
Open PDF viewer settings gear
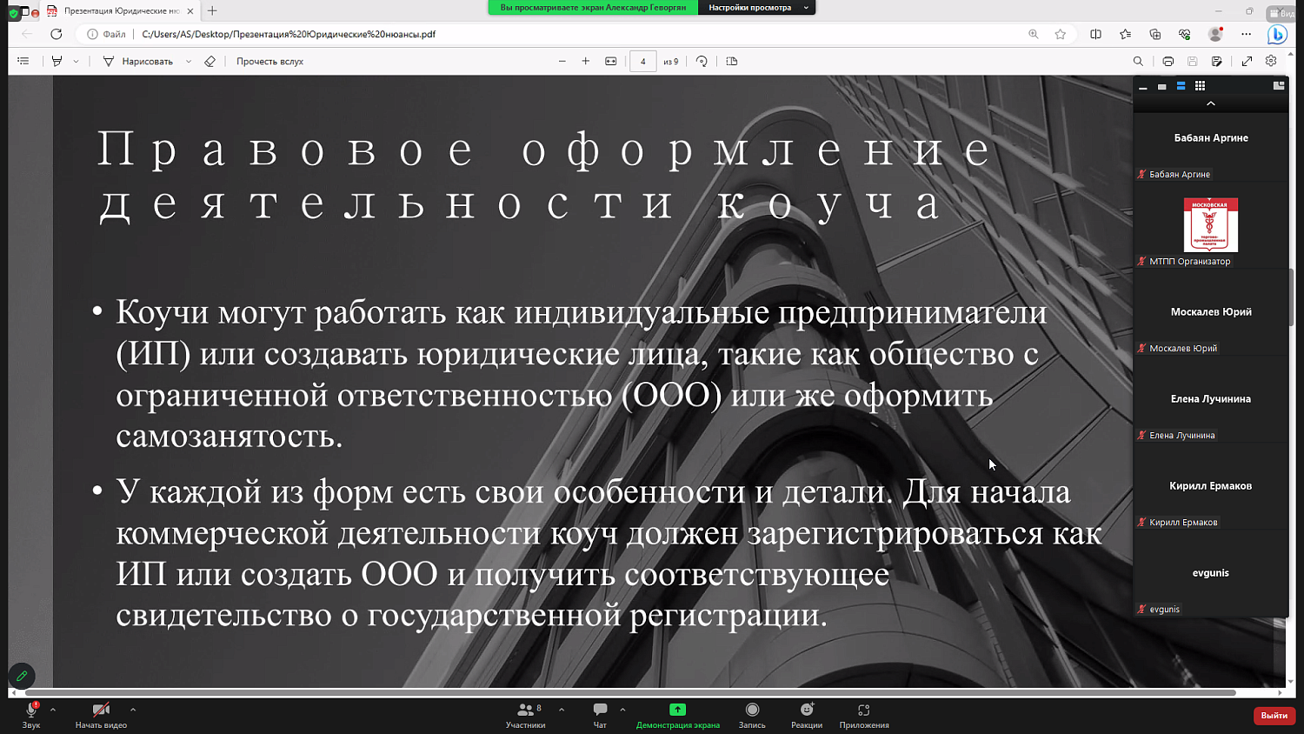(1271, 61)
